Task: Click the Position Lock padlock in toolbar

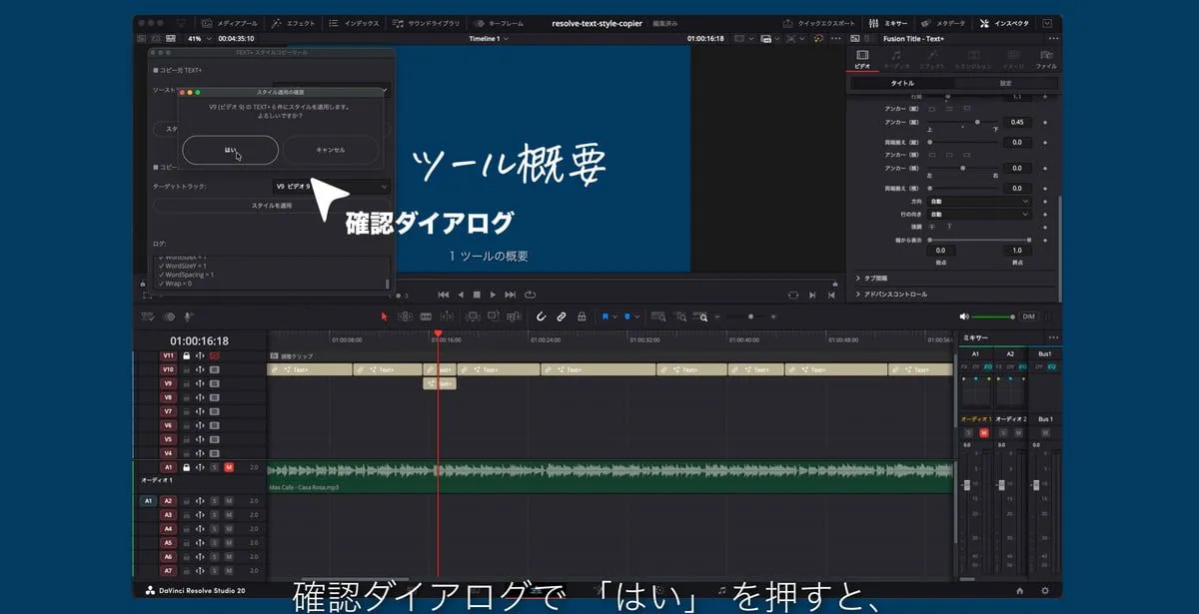Action: 582,316
